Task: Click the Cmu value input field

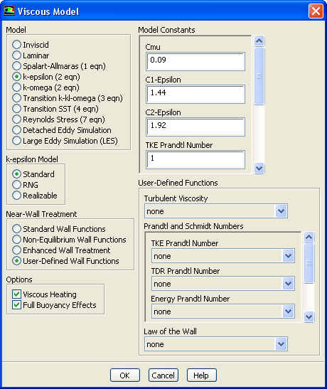Action: (195, 61)
